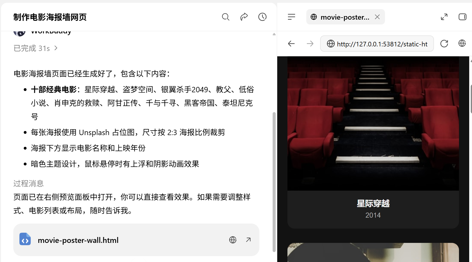Click the 暗色主题设计 bullet line

[x=115, y=164]
